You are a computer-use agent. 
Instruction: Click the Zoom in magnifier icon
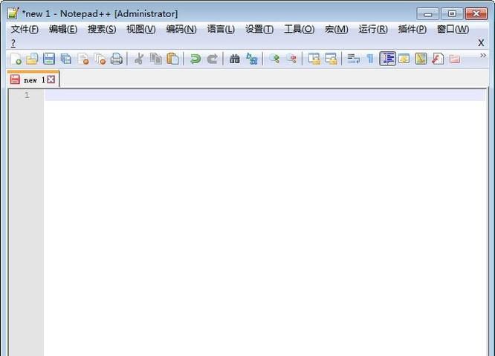coord(274,59)
